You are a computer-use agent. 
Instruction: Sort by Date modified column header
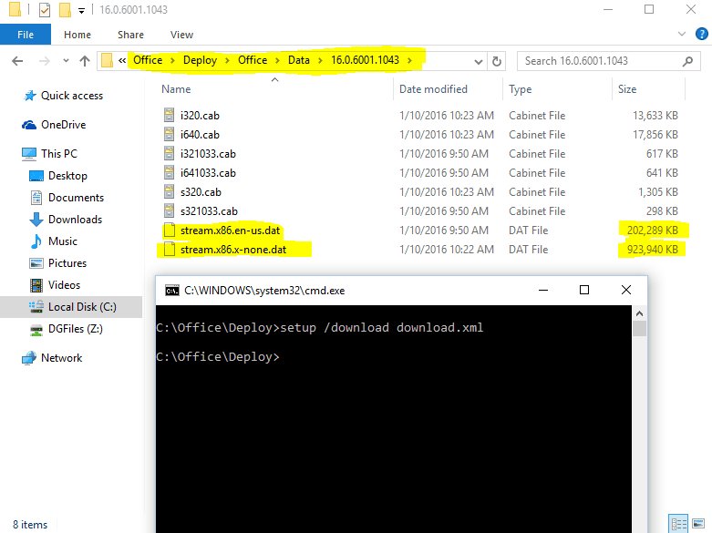point(433,89)
